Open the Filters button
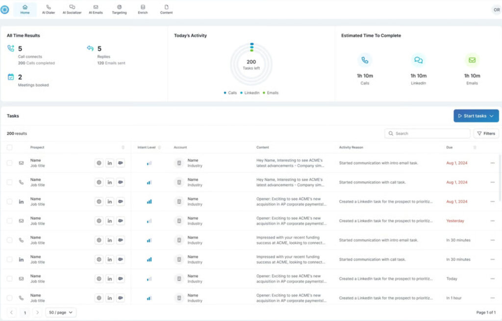The width and height of the screenshot is (502, 321). tap(486, 133)
